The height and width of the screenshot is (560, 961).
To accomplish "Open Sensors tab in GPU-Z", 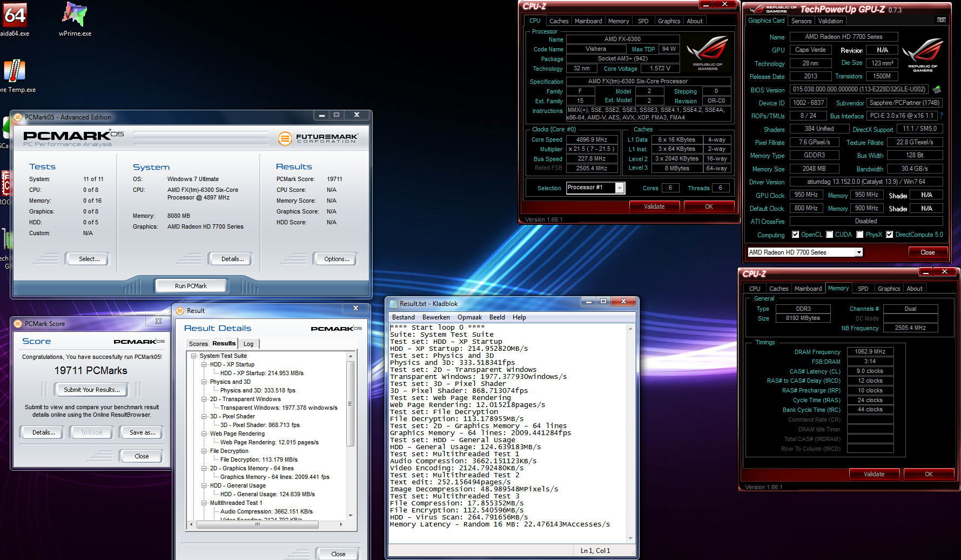I will click(x=801, y=21).
